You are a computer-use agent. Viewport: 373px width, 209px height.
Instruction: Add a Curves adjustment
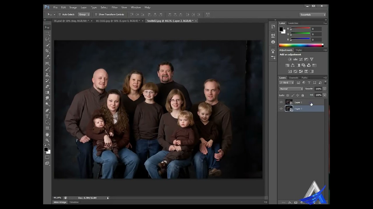(x=301, y=59)
